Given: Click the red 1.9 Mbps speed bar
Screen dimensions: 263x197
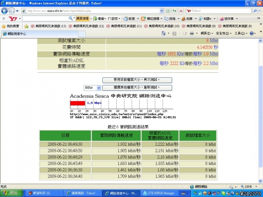Looking at the screenshot, I should [x=78, y=103].
